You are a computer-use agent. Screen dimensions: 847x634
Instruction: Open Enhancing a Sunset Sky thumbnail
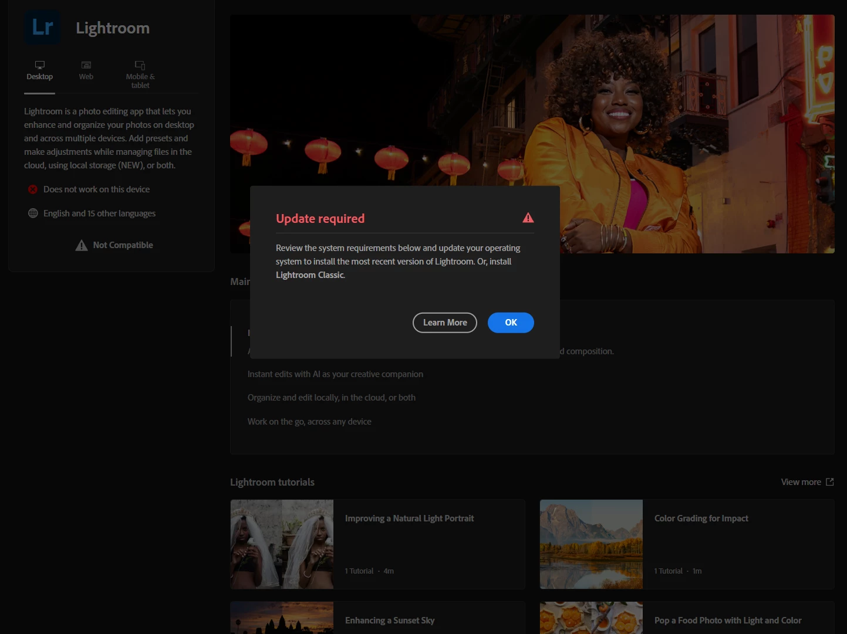[x=282, y=618]
